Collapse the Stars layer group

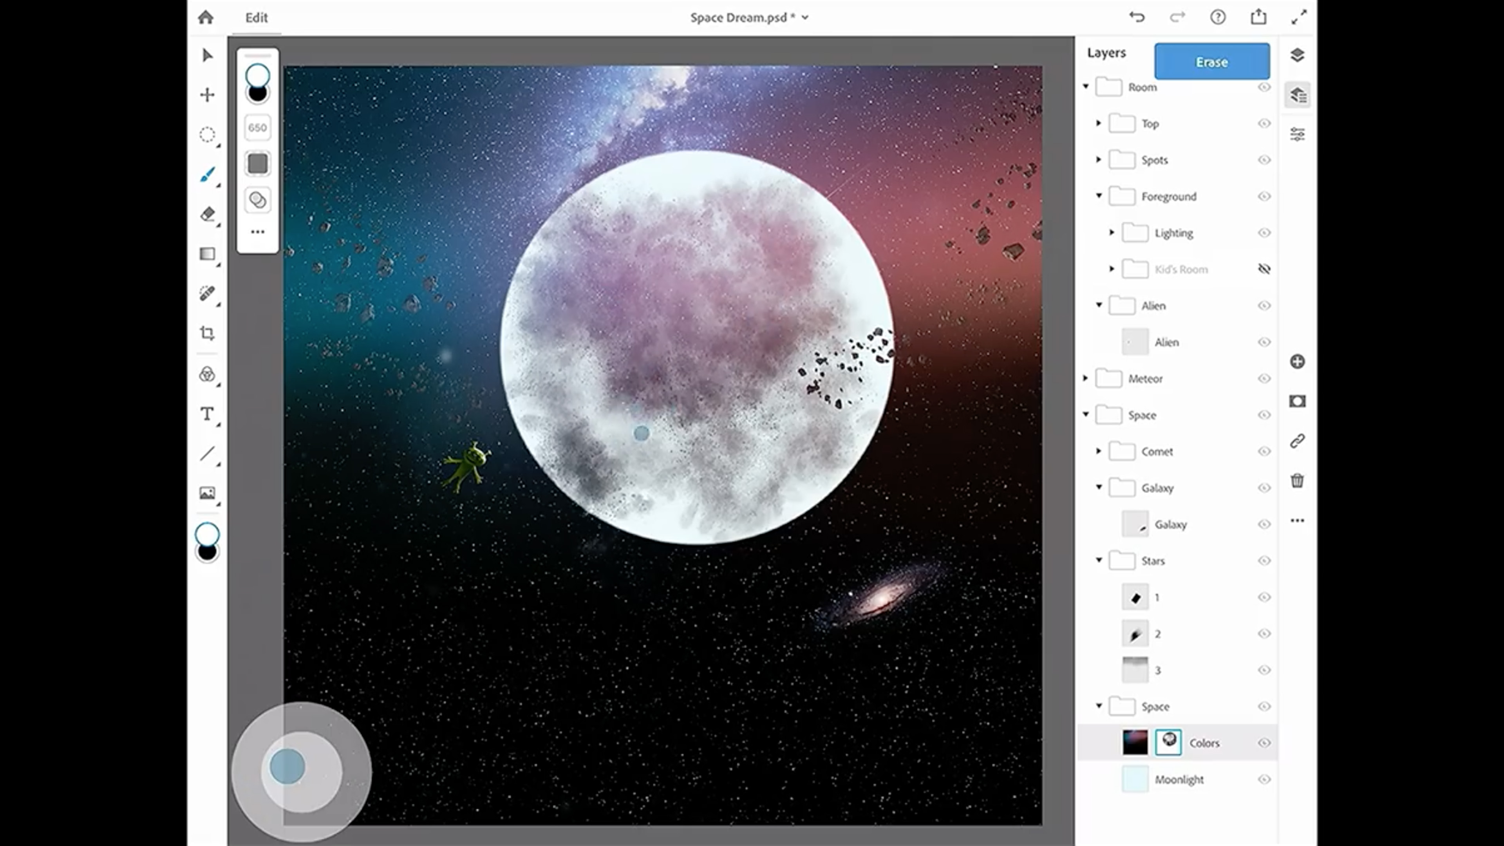pyautogui.click(x=1099, y=560)
